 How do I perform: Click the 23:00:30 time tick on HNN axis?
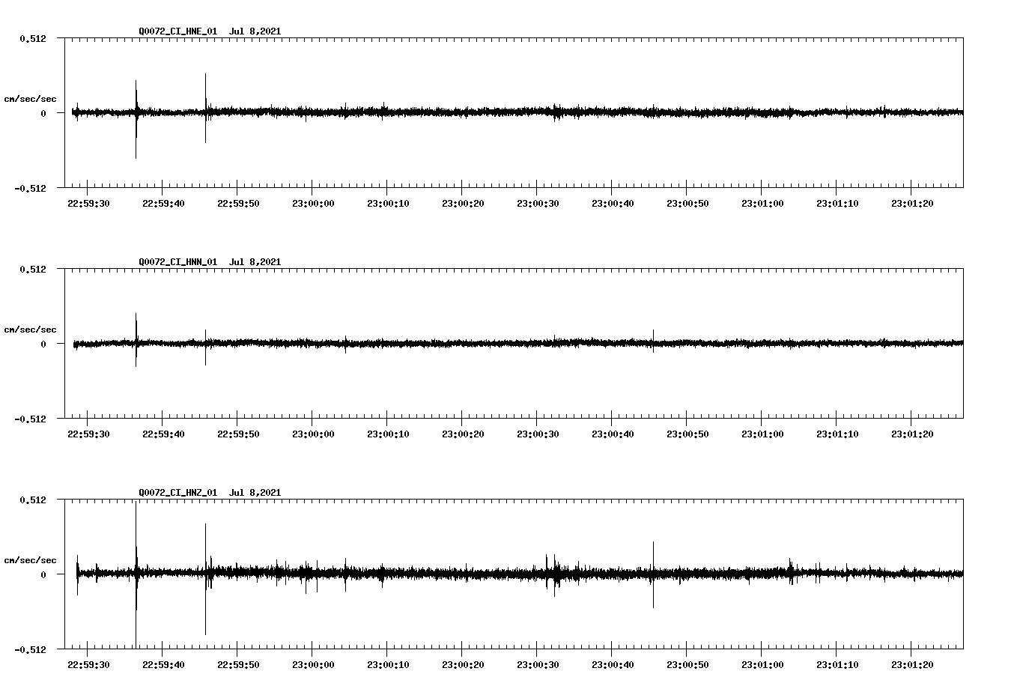coord(539,433)
